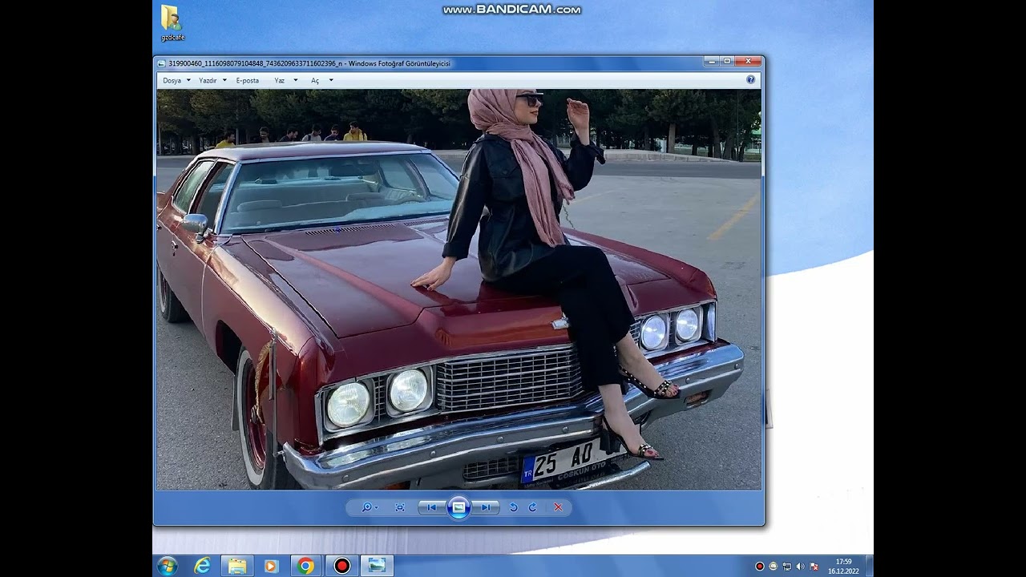Start the slideshow with center round button

[458, 507]
